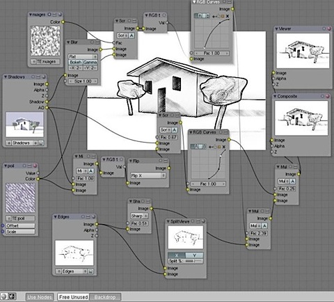Click options bar icon on Flip node
334x302 pixels.
[166, 161]
